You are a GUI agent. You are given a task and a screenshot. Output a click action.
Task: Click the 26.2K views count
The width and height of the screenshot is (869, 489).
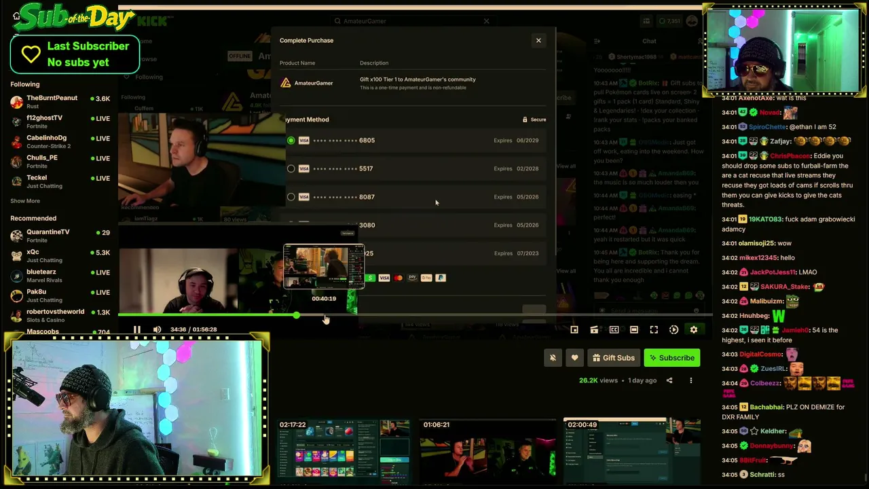click(x=598, y=380)
